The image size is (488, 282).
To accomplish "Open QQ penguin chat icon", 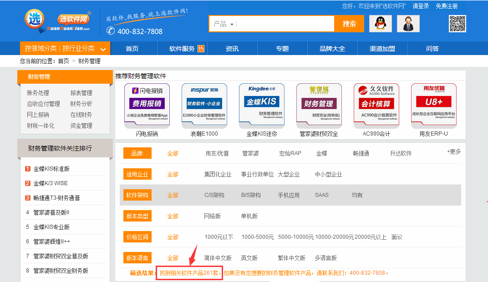I will tap(380, 24).
